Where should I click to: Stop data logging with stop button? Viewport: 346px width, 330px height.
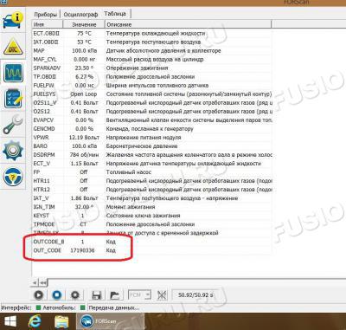coord(57,294)
